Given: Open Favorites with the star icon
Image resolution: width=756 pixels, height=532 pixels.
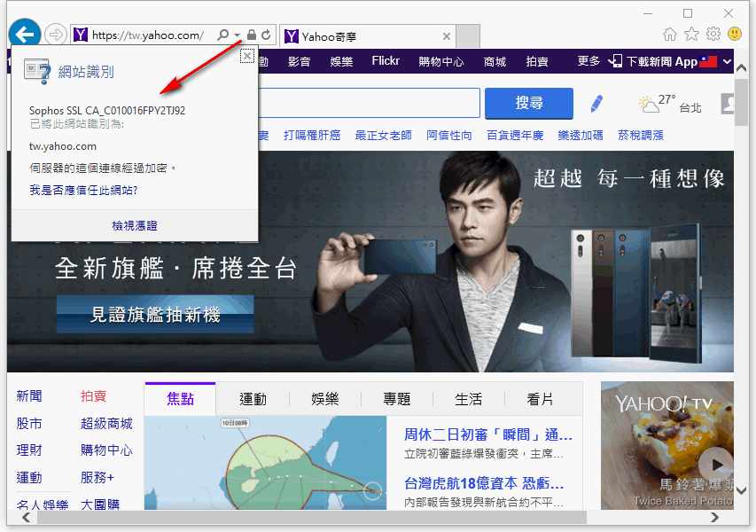Looking at the screenshot, I should click(691, 34).
